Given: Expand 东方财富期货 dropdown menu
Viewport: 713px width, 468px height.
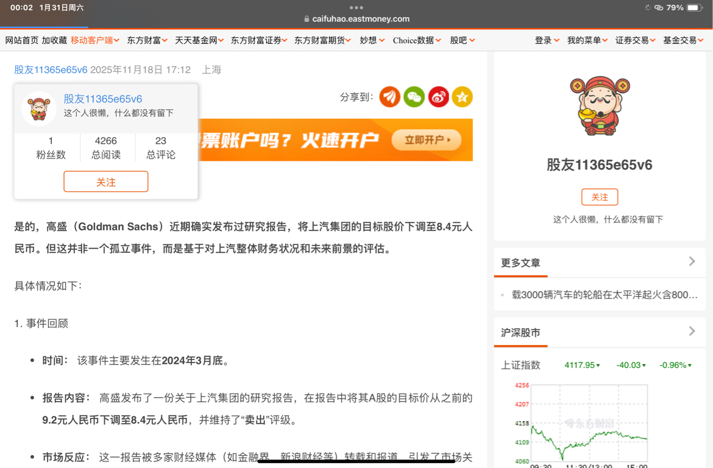Looking at the screenshot, I should pos(323,40).
